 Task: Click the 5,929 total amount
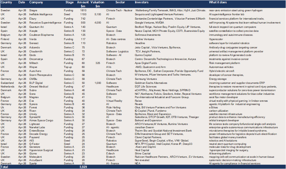tap(83, 167)
